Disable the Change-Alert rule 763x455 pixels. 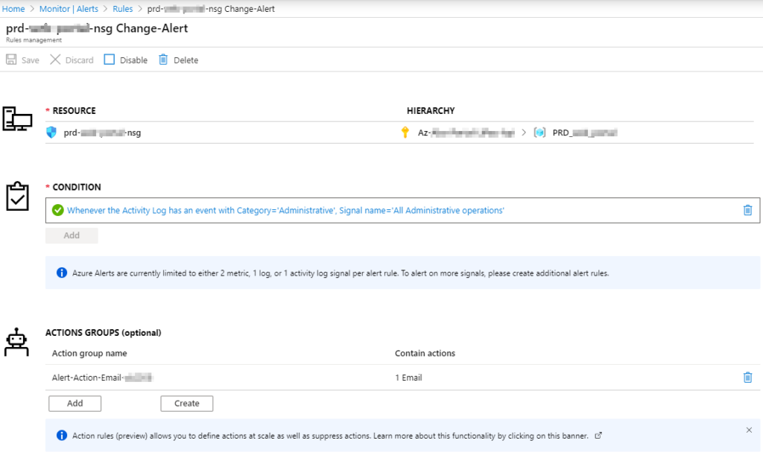125,60
